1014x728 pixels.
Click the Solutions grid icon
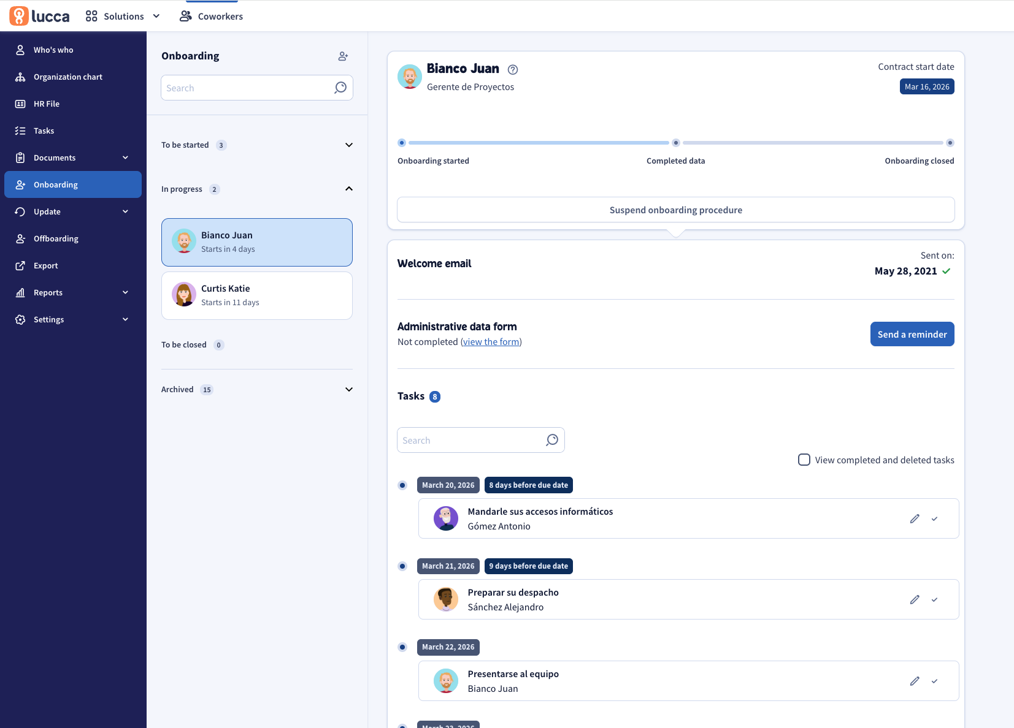[91, 16]
